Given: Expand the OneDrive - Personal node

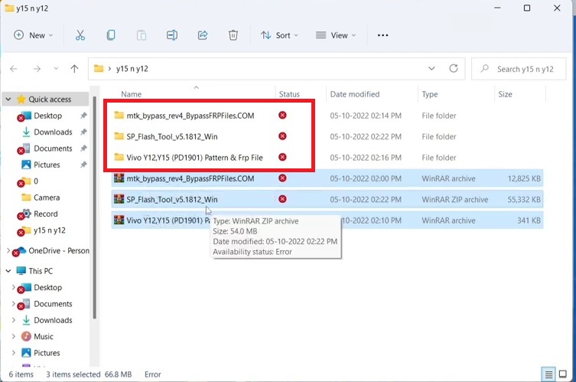Looking at the screenshot, I should pyautogui.click(x=8, y=250).
